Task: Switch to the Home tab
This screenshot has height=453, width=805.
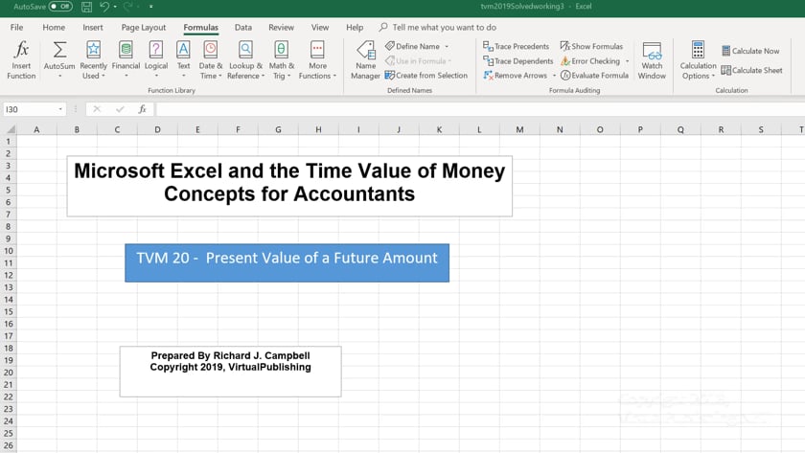Action: pyautogui.click(x=54, y=27)
